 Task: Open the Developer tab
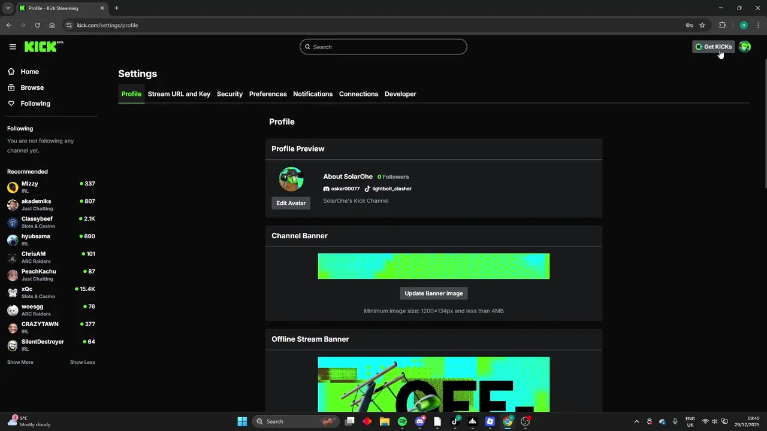pyautogui.click(x=400, y=94)
